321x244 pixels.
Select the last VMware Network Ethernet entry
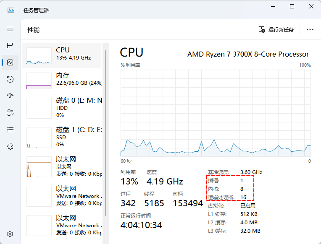tap(63, 226)
